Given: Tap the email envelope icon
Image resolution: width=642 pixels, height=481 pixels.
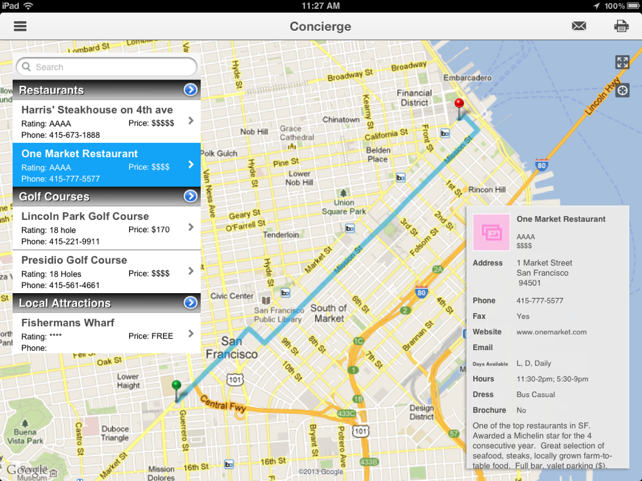Looking at the screenshot, I should (579, 26).
